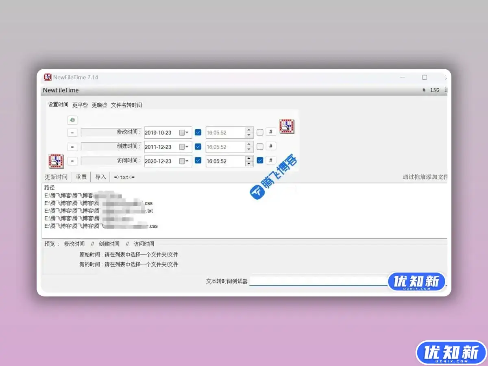Image resolution: width=488 pixels, height=366 pixels.
Task: Click the = icon on the 访问时间 row
Action: (72, 161)
